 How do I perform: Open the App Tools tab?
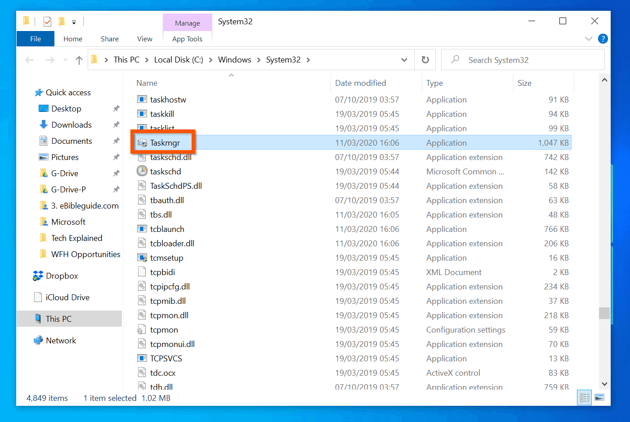click(x=187, y=39)
